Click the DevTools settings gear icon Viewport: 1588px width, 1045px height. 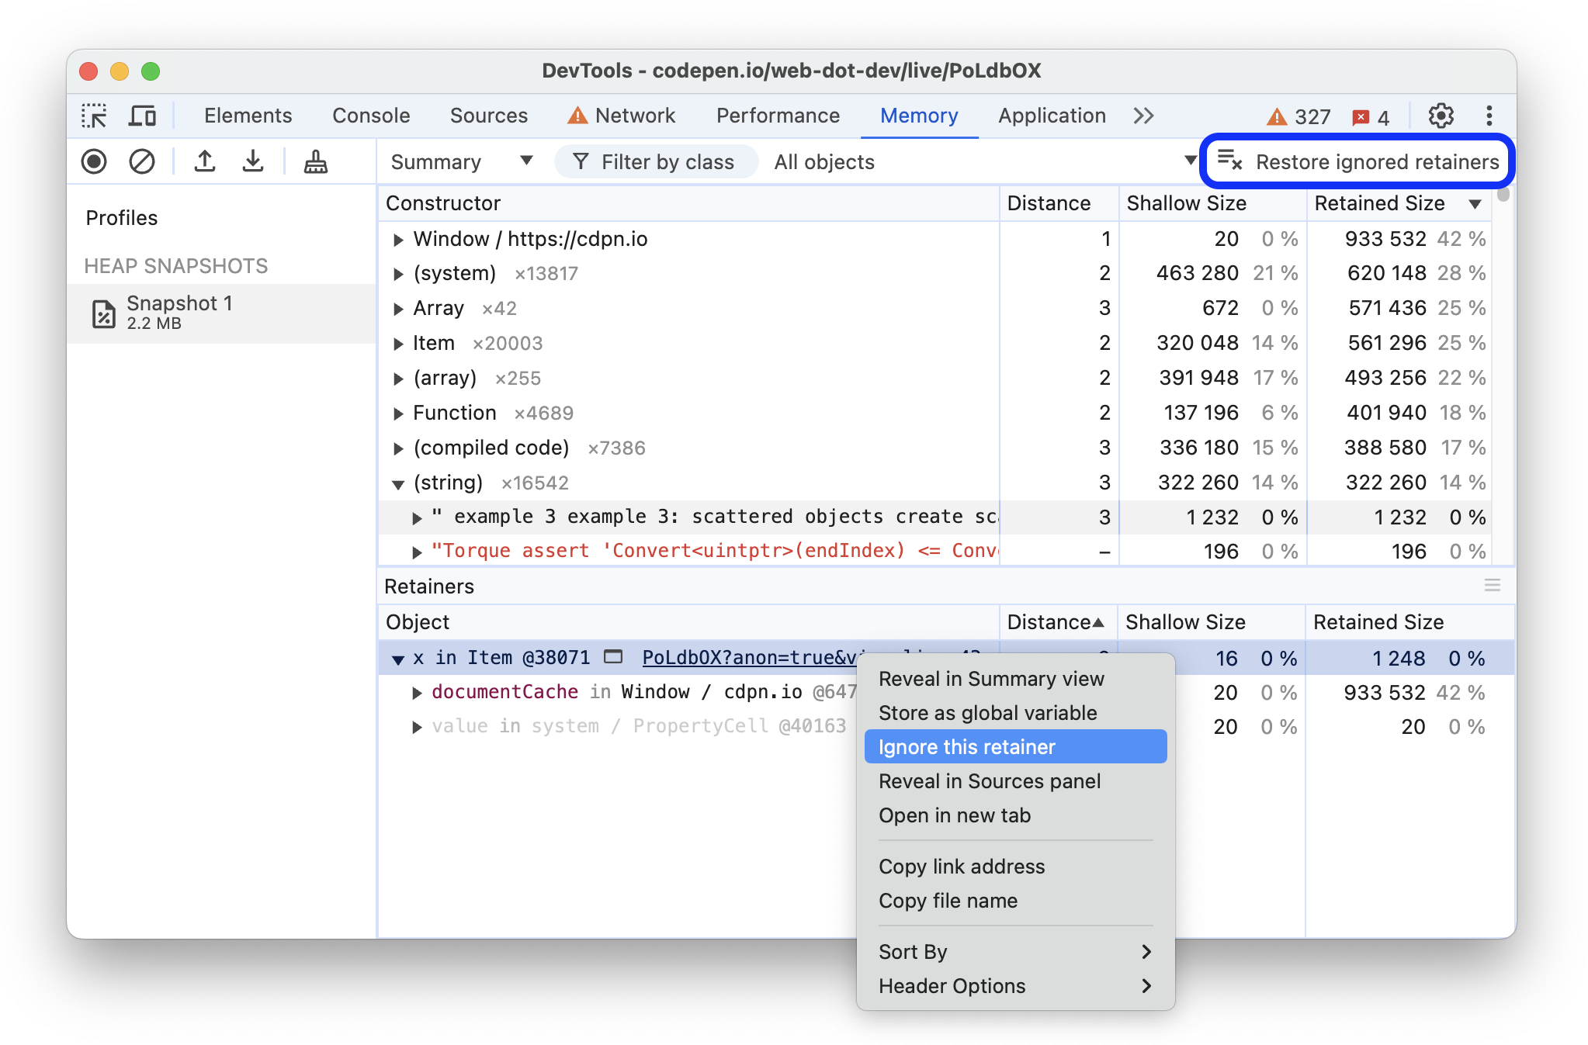(1444, 114)
